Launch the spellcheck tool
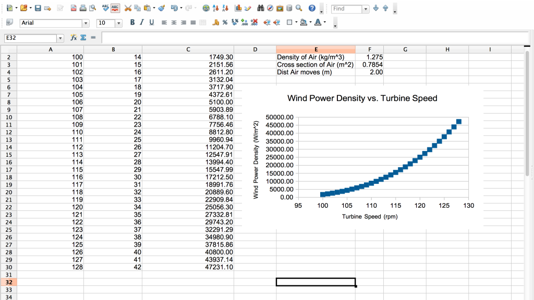Image resolution: width=534 pixels, height=300 pixels. 105,8
